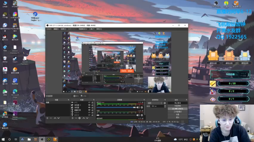This screenshot has width=254, height=142.
Task: Open File Explorer from taskbar
Action: coord(29,139)
